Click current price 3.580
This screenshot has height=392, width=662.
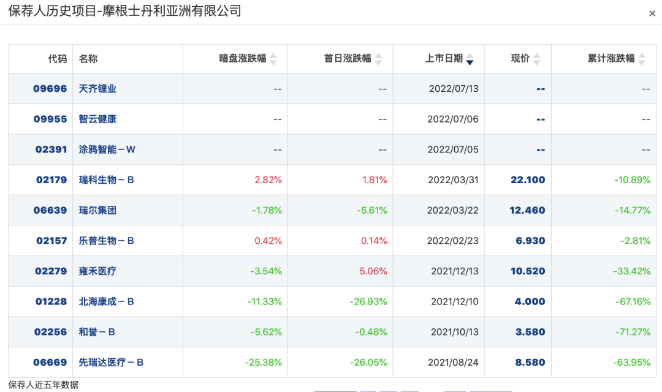pyautogui.click(x=530, y=331)
